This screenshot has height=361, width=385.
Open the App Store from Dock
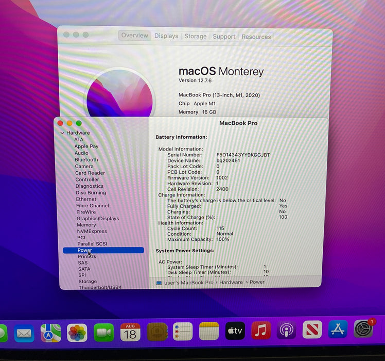[338, 329]
